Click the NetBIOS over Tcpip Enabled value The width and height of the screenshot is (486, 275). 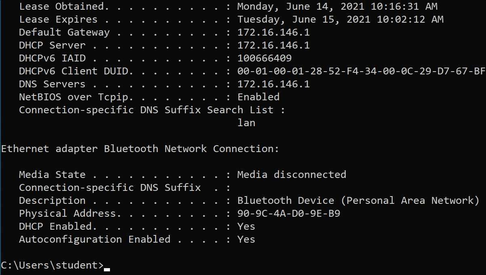[258, 97]
